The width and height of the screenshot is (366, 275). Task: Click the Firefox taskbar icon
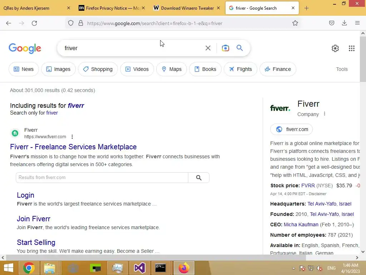184,268
